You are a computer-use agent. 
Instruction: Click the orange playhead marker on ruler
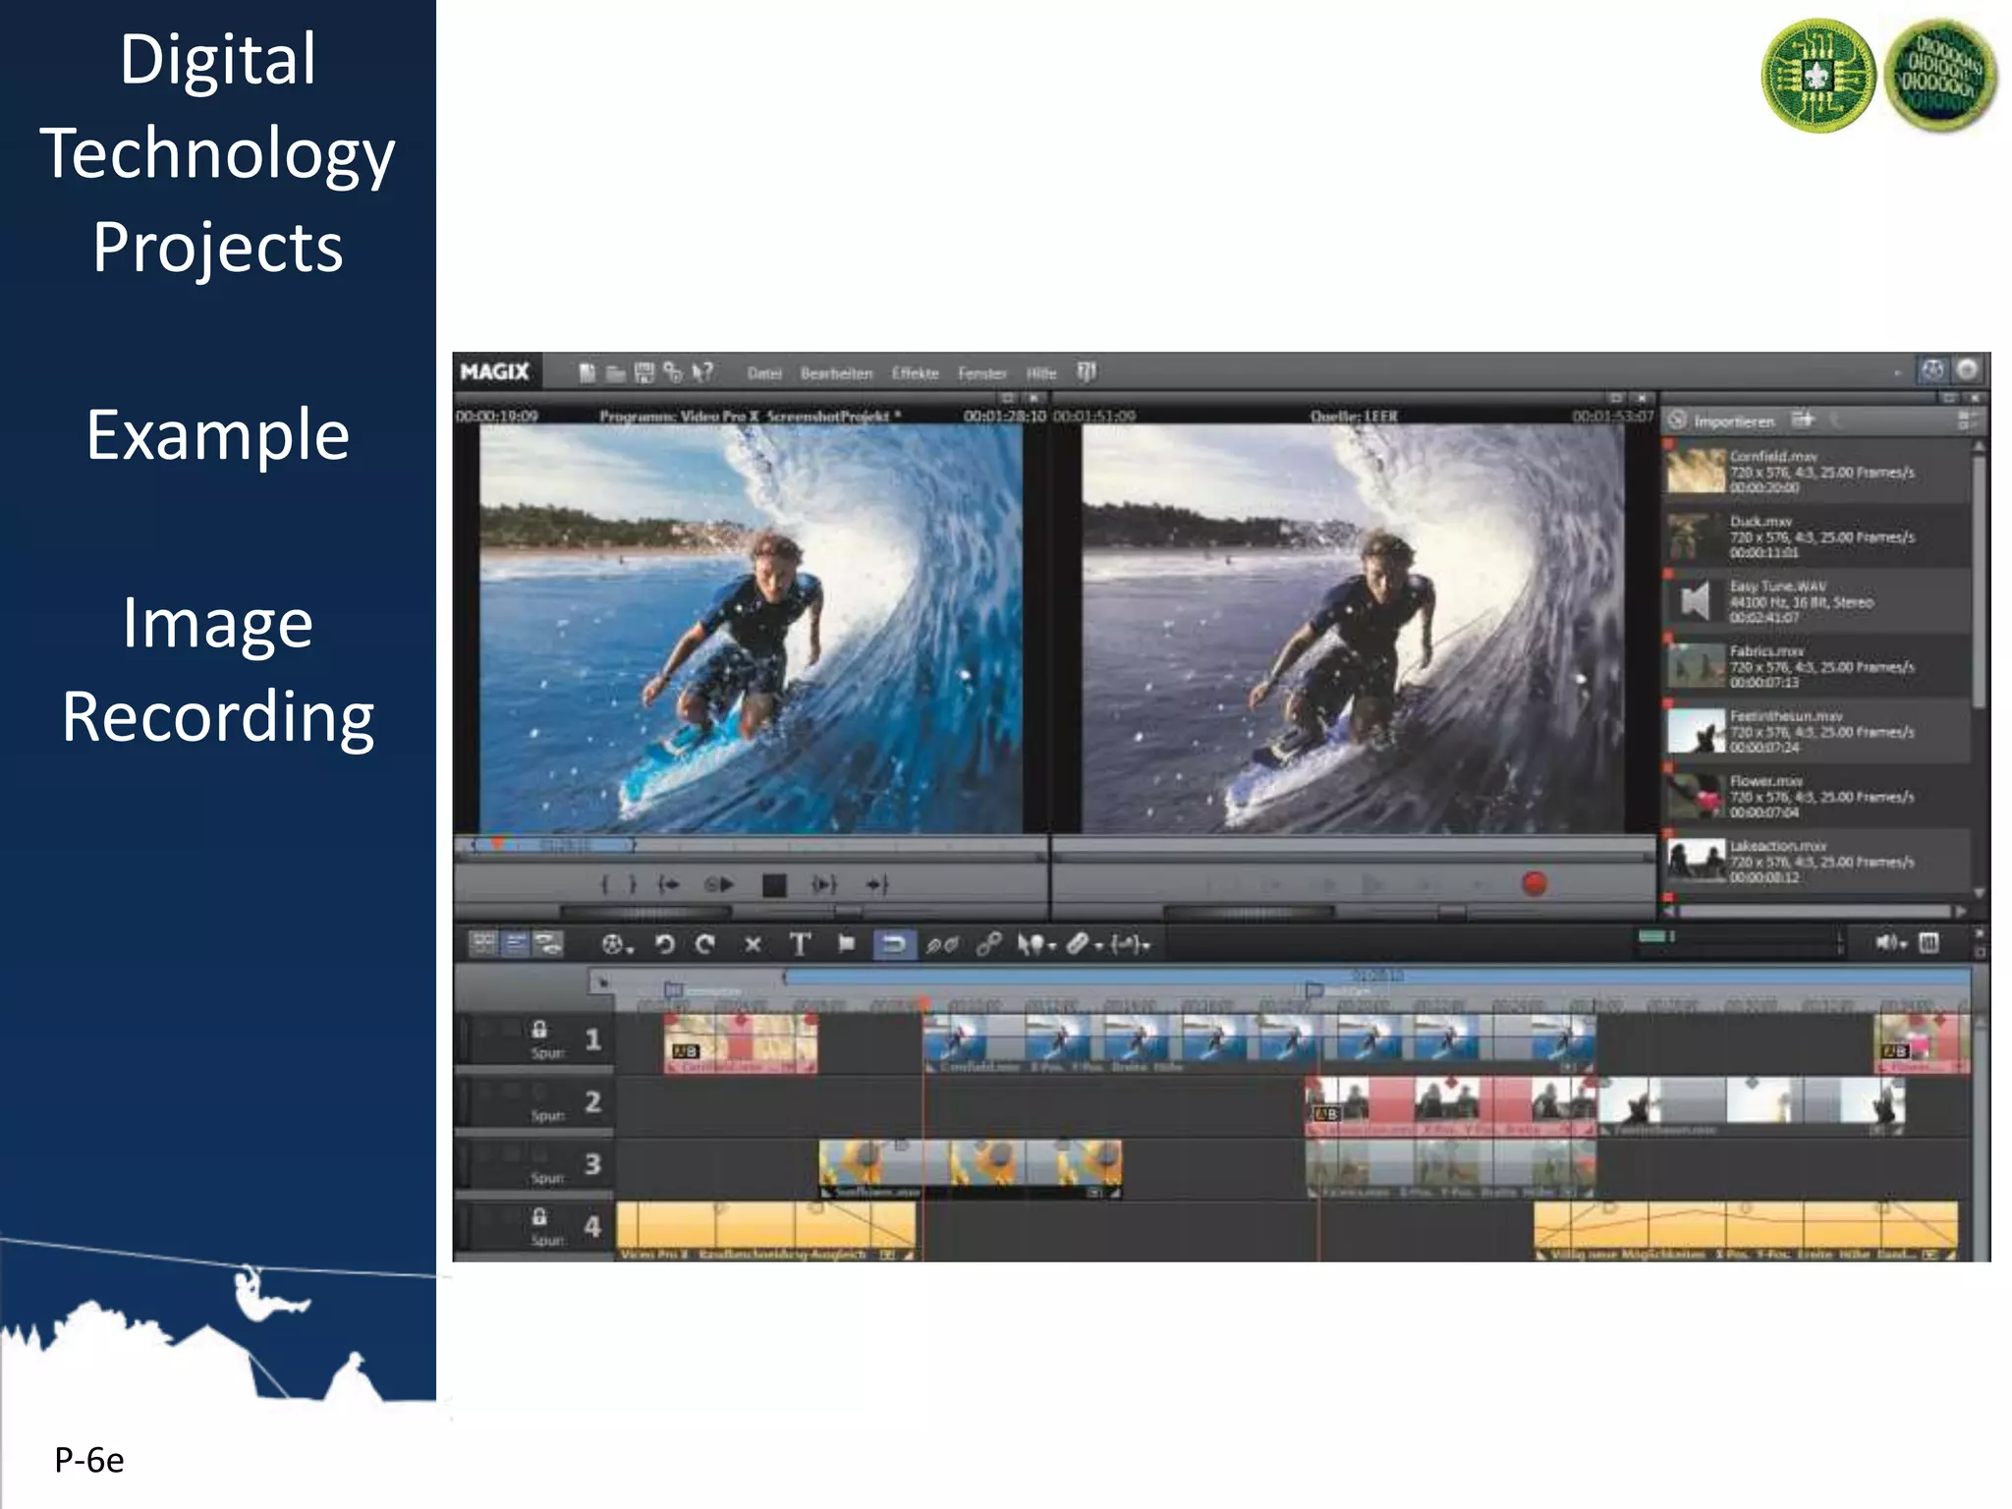pos(923,1004)
